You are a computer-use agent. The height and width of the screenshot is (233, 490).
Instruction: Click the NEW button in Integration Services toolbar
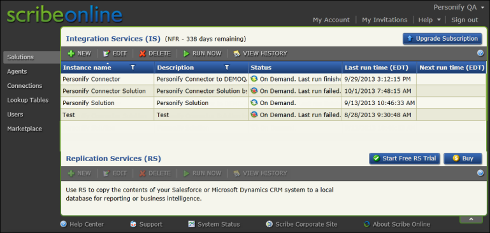pos(80,53)
